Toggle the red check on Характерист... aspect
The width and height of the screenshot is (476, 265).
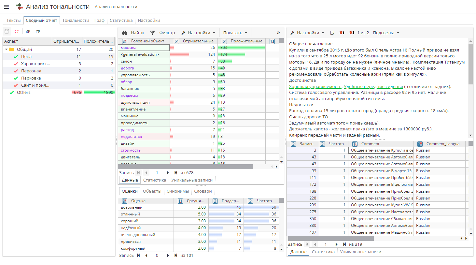coord(16,64)
